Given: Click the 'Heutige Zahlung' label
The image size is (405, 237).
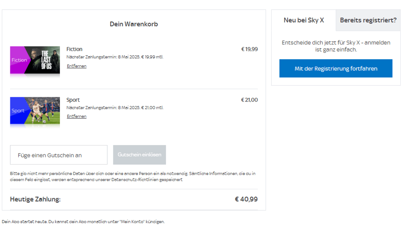Looking at the screenshot, I should [35, 199].
